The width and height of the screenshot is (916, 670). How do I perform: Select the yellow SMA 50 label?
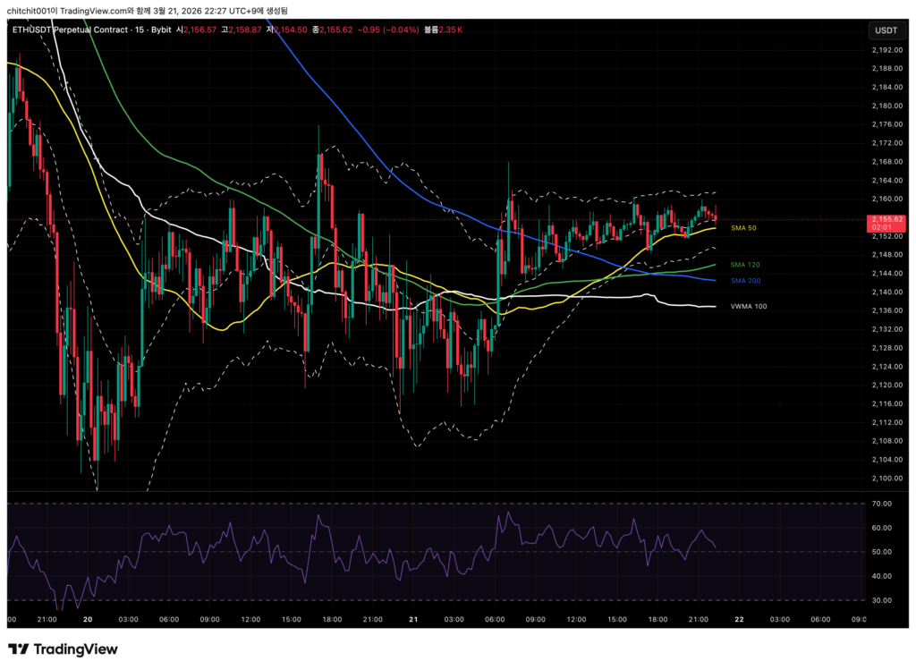[743, 229]
